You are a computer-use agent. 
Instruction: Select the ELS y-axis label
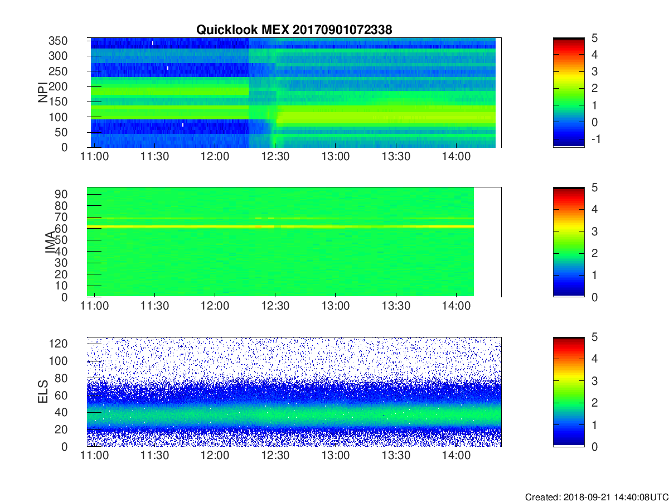(x=42, y=392)
